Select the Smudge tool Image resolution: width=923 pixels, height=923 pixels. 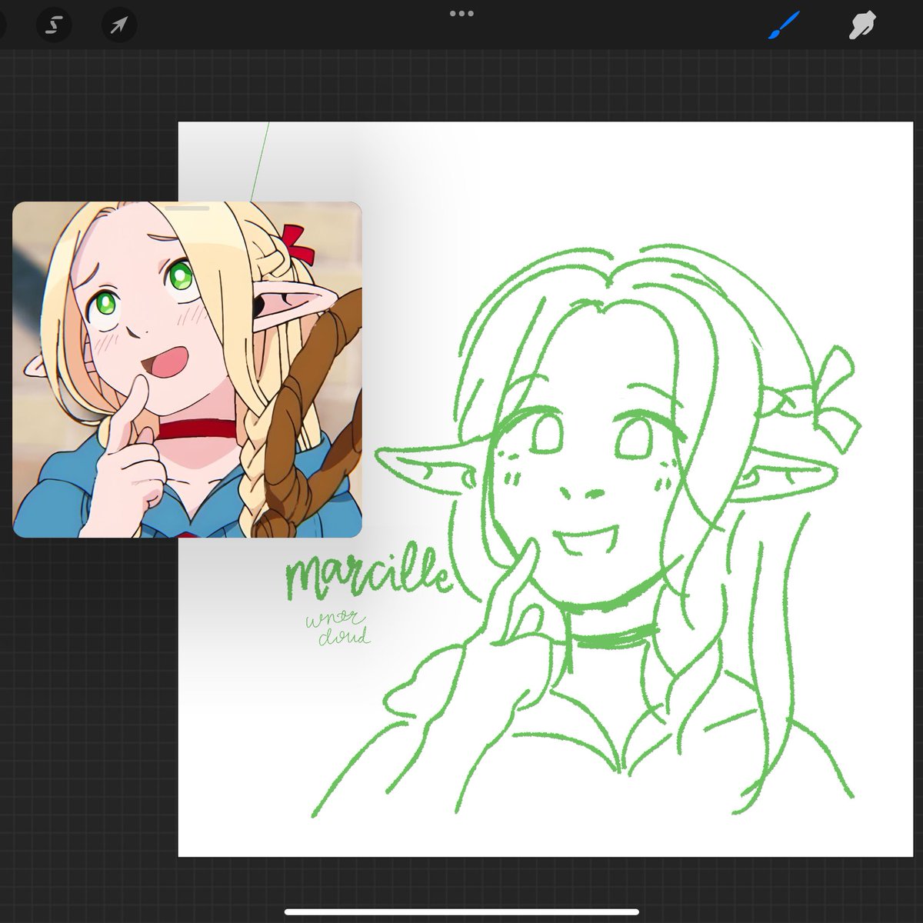862,26
